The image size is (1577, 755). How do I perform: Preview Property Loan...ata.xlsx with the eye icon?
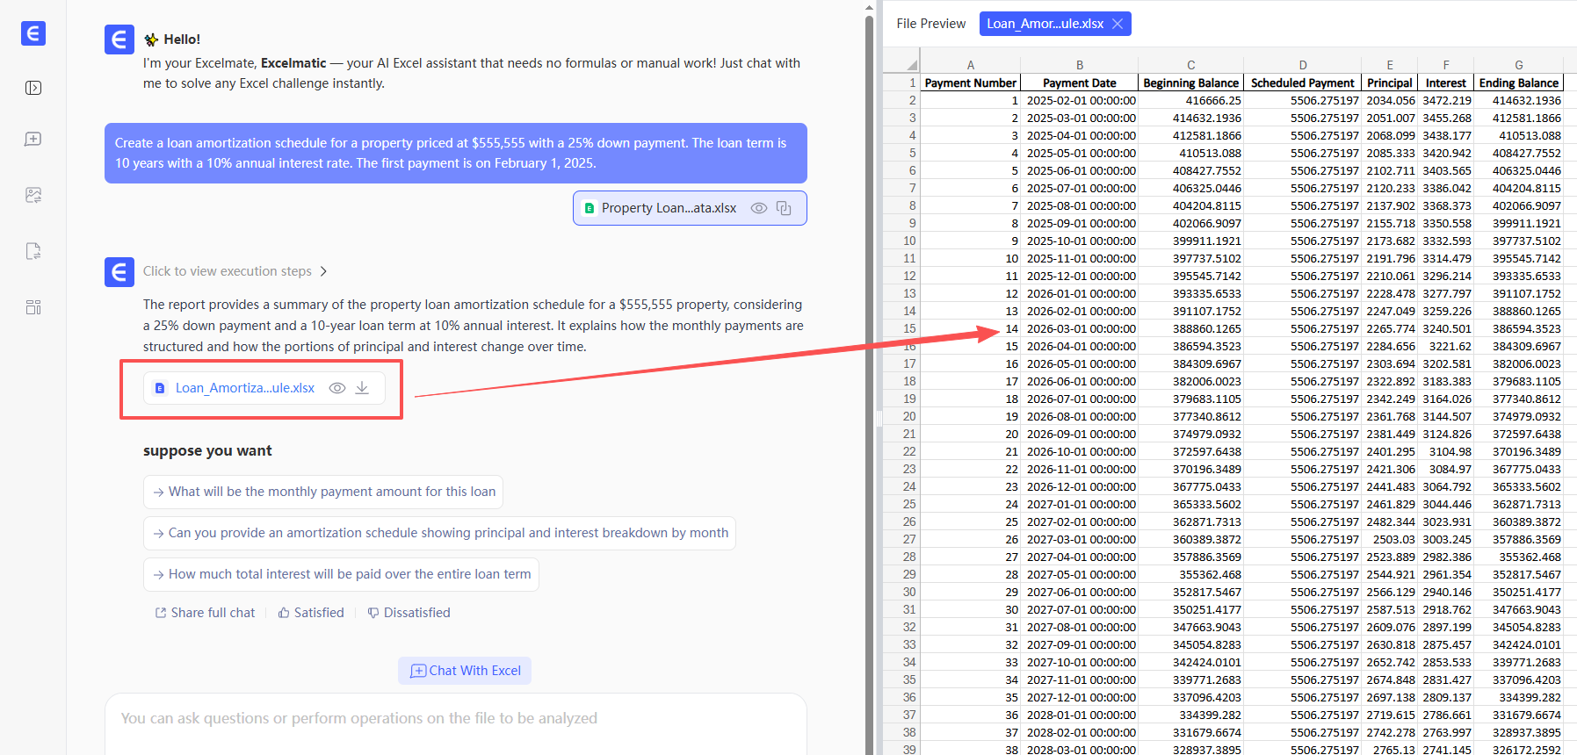pos(759,208)
